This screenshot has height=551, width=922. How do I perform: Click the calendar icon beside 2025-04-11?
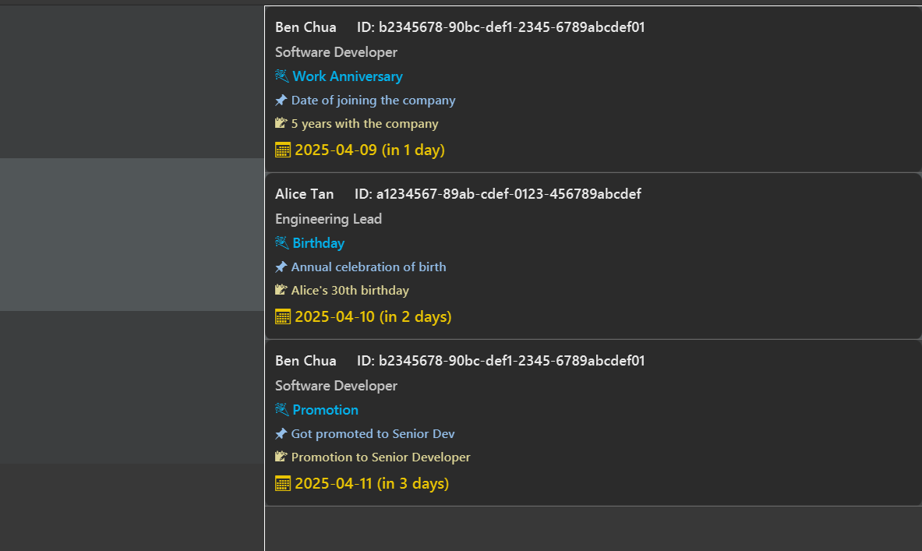[x=283, y=483]
